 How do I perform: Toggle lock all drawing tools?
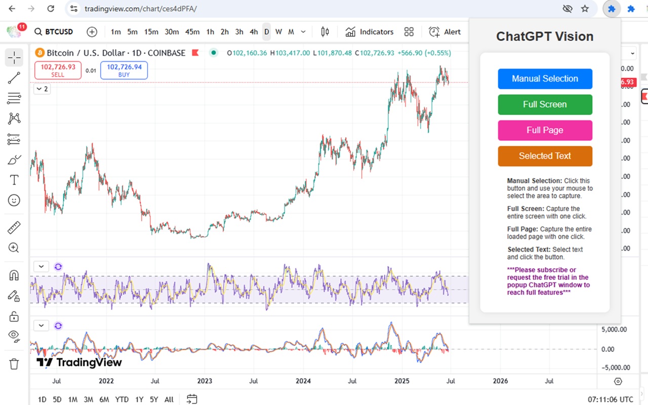click(14, 316)
